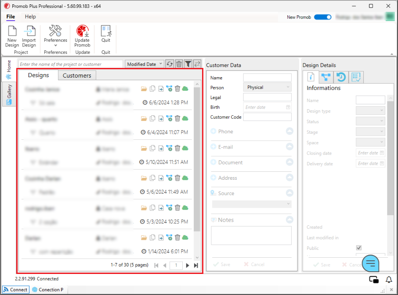Click the Update Promob icon
This screenshot has width=398, height=295.
coord(83,31)
